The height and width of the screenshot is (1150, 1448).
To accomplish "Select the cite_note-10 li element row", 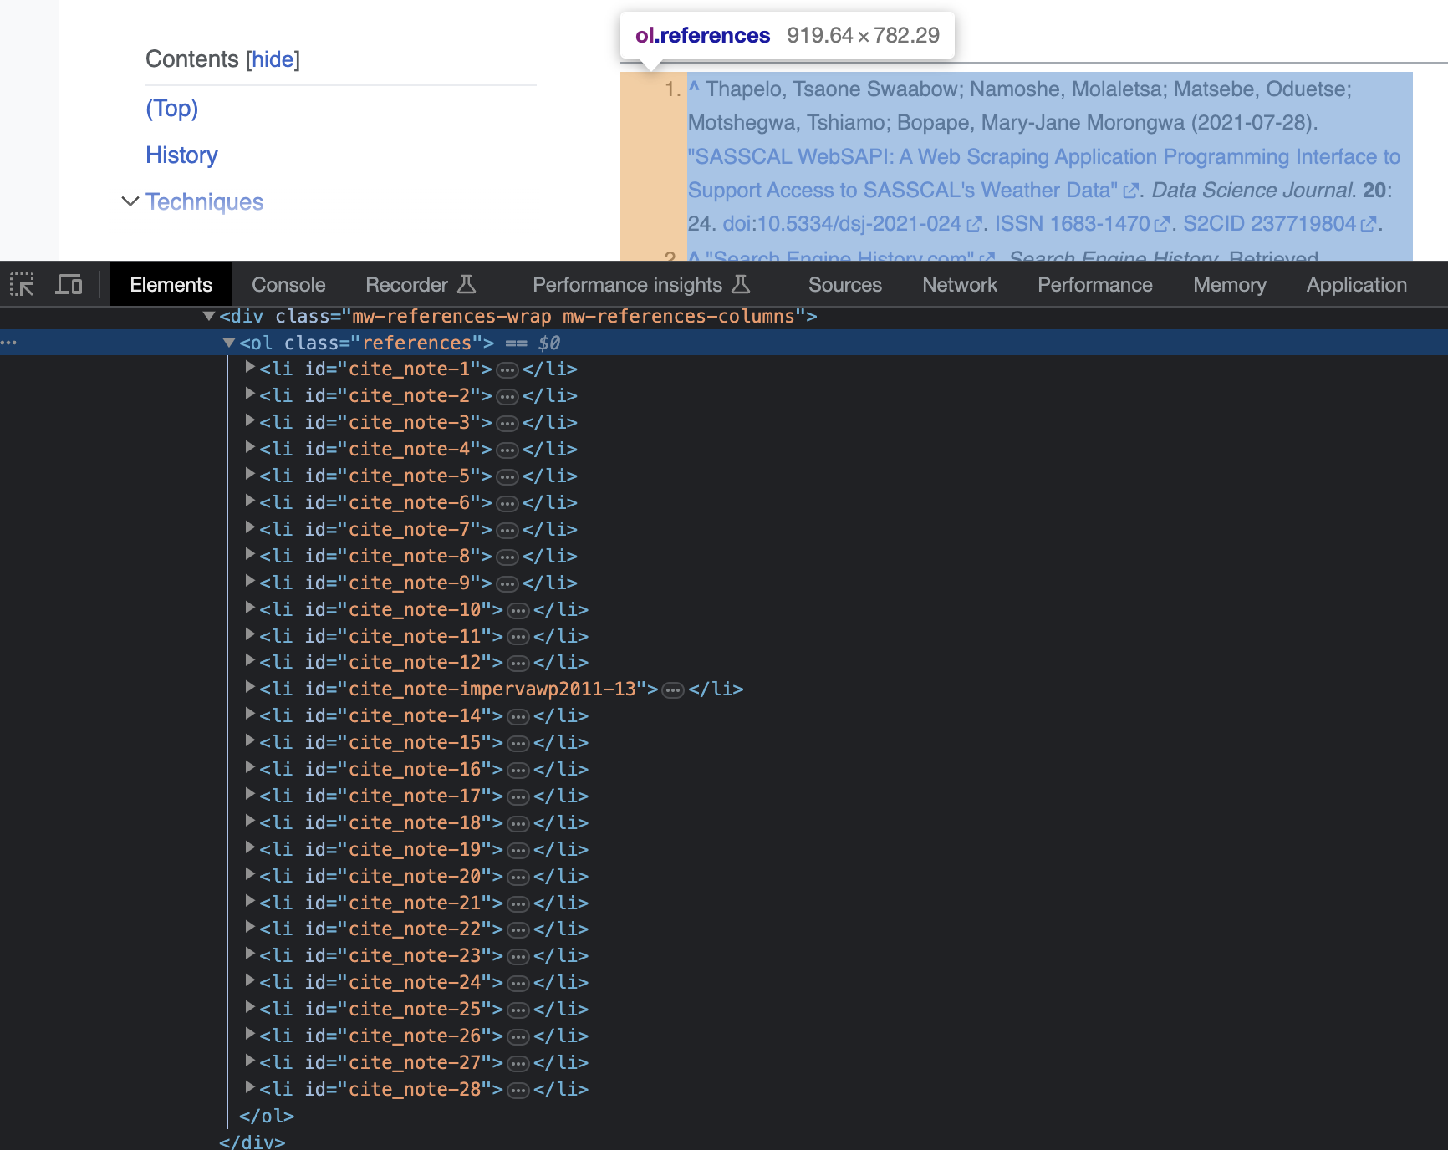I will pyautogui.click(x=382, y=610).
